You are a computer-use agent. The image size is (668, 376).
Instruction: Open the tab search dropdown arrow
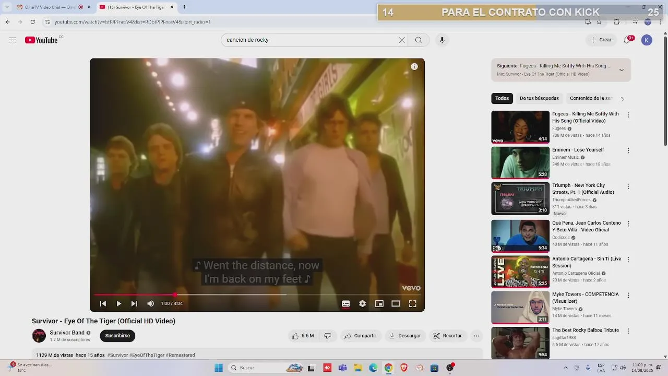[x=7, y=7]
